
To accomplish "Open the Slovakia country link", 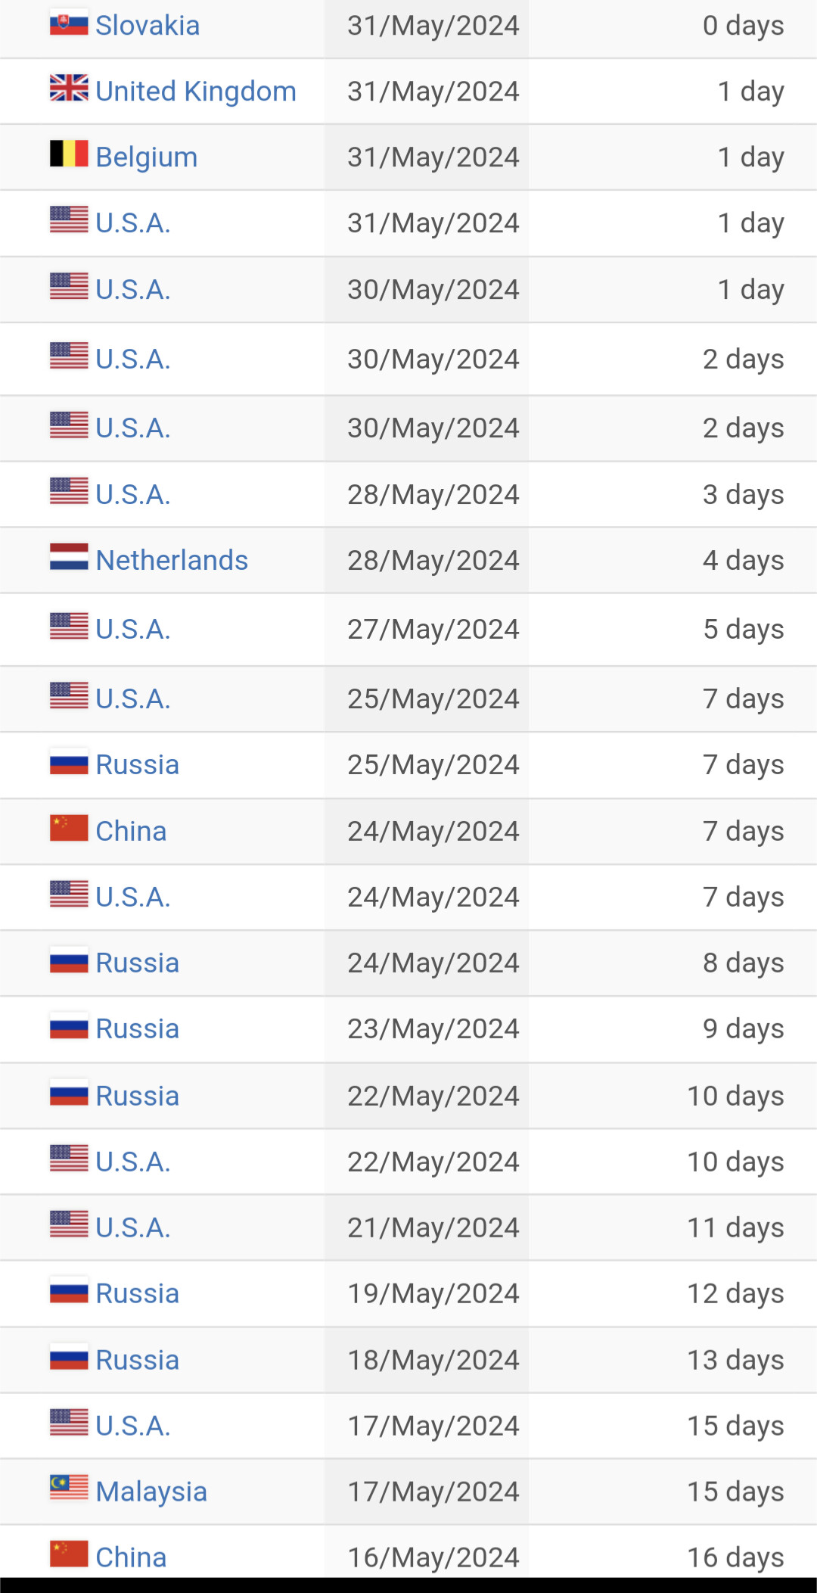I will click(148, 26).
